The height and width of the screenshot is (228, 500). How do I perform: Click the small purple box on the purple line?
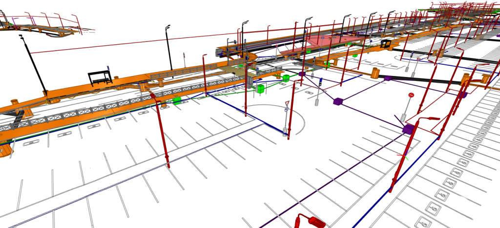click(x=337, y=101)
